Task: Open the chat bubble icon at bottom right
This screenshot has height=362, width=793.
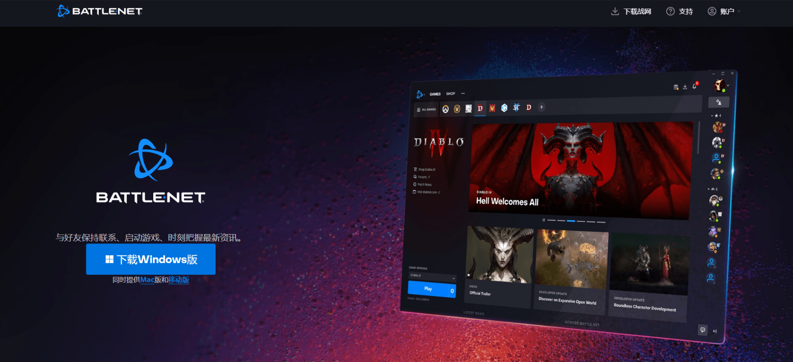Action: [703, 330]
